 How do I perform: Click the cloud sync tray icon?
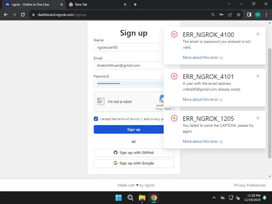tap(223, 198)
